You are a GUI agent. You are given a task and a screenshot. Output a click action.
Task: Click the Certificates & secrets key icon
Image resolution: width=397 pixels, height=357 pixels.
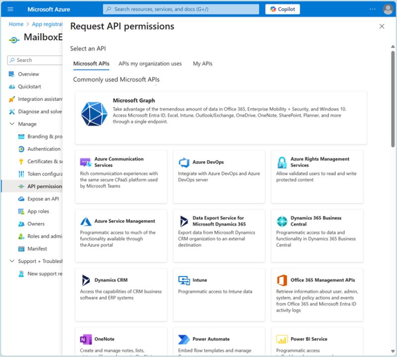[21, 161]
